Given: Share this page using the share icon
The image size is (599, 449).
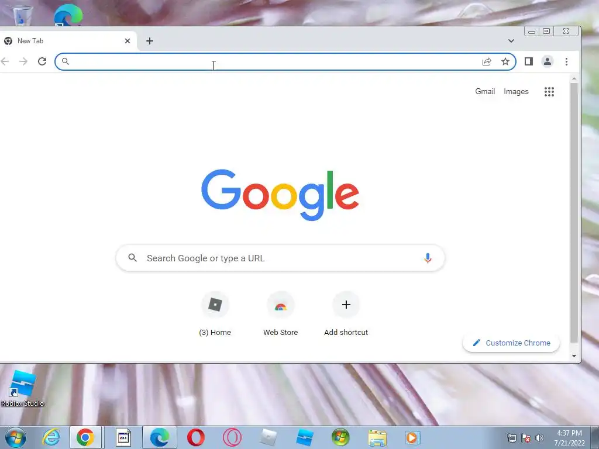Looking at the screenshot, I should [x=487, y=61].
